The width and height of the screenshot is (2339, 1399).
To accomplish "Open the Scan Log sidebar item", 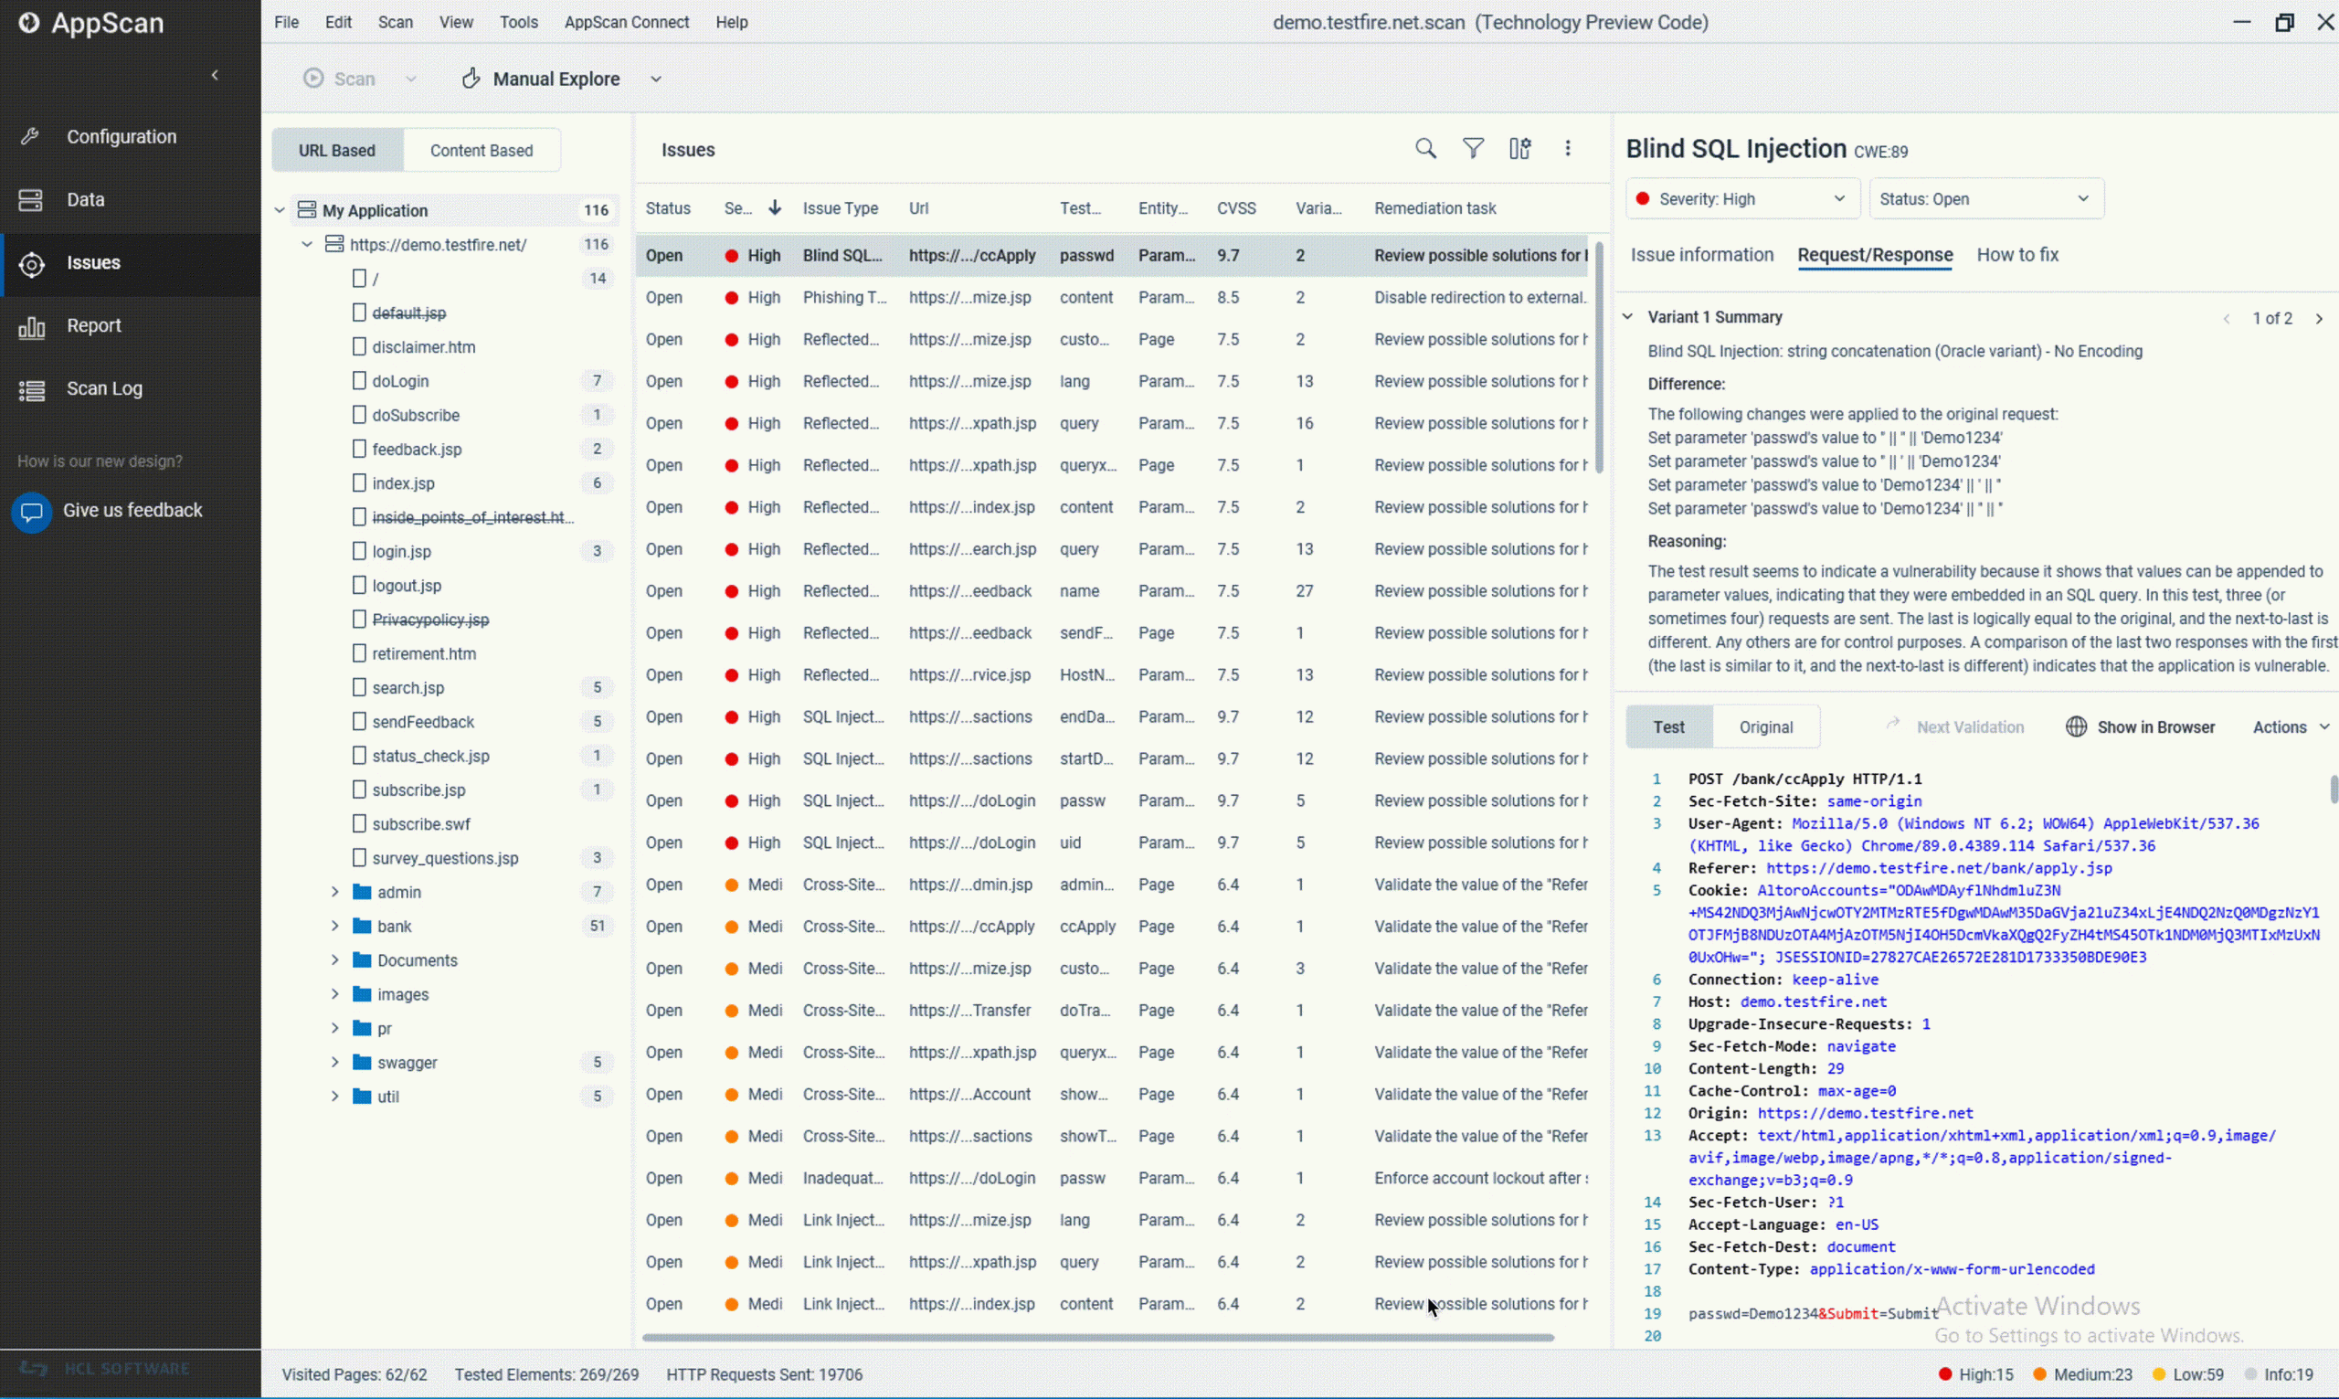I will point(103,388).
